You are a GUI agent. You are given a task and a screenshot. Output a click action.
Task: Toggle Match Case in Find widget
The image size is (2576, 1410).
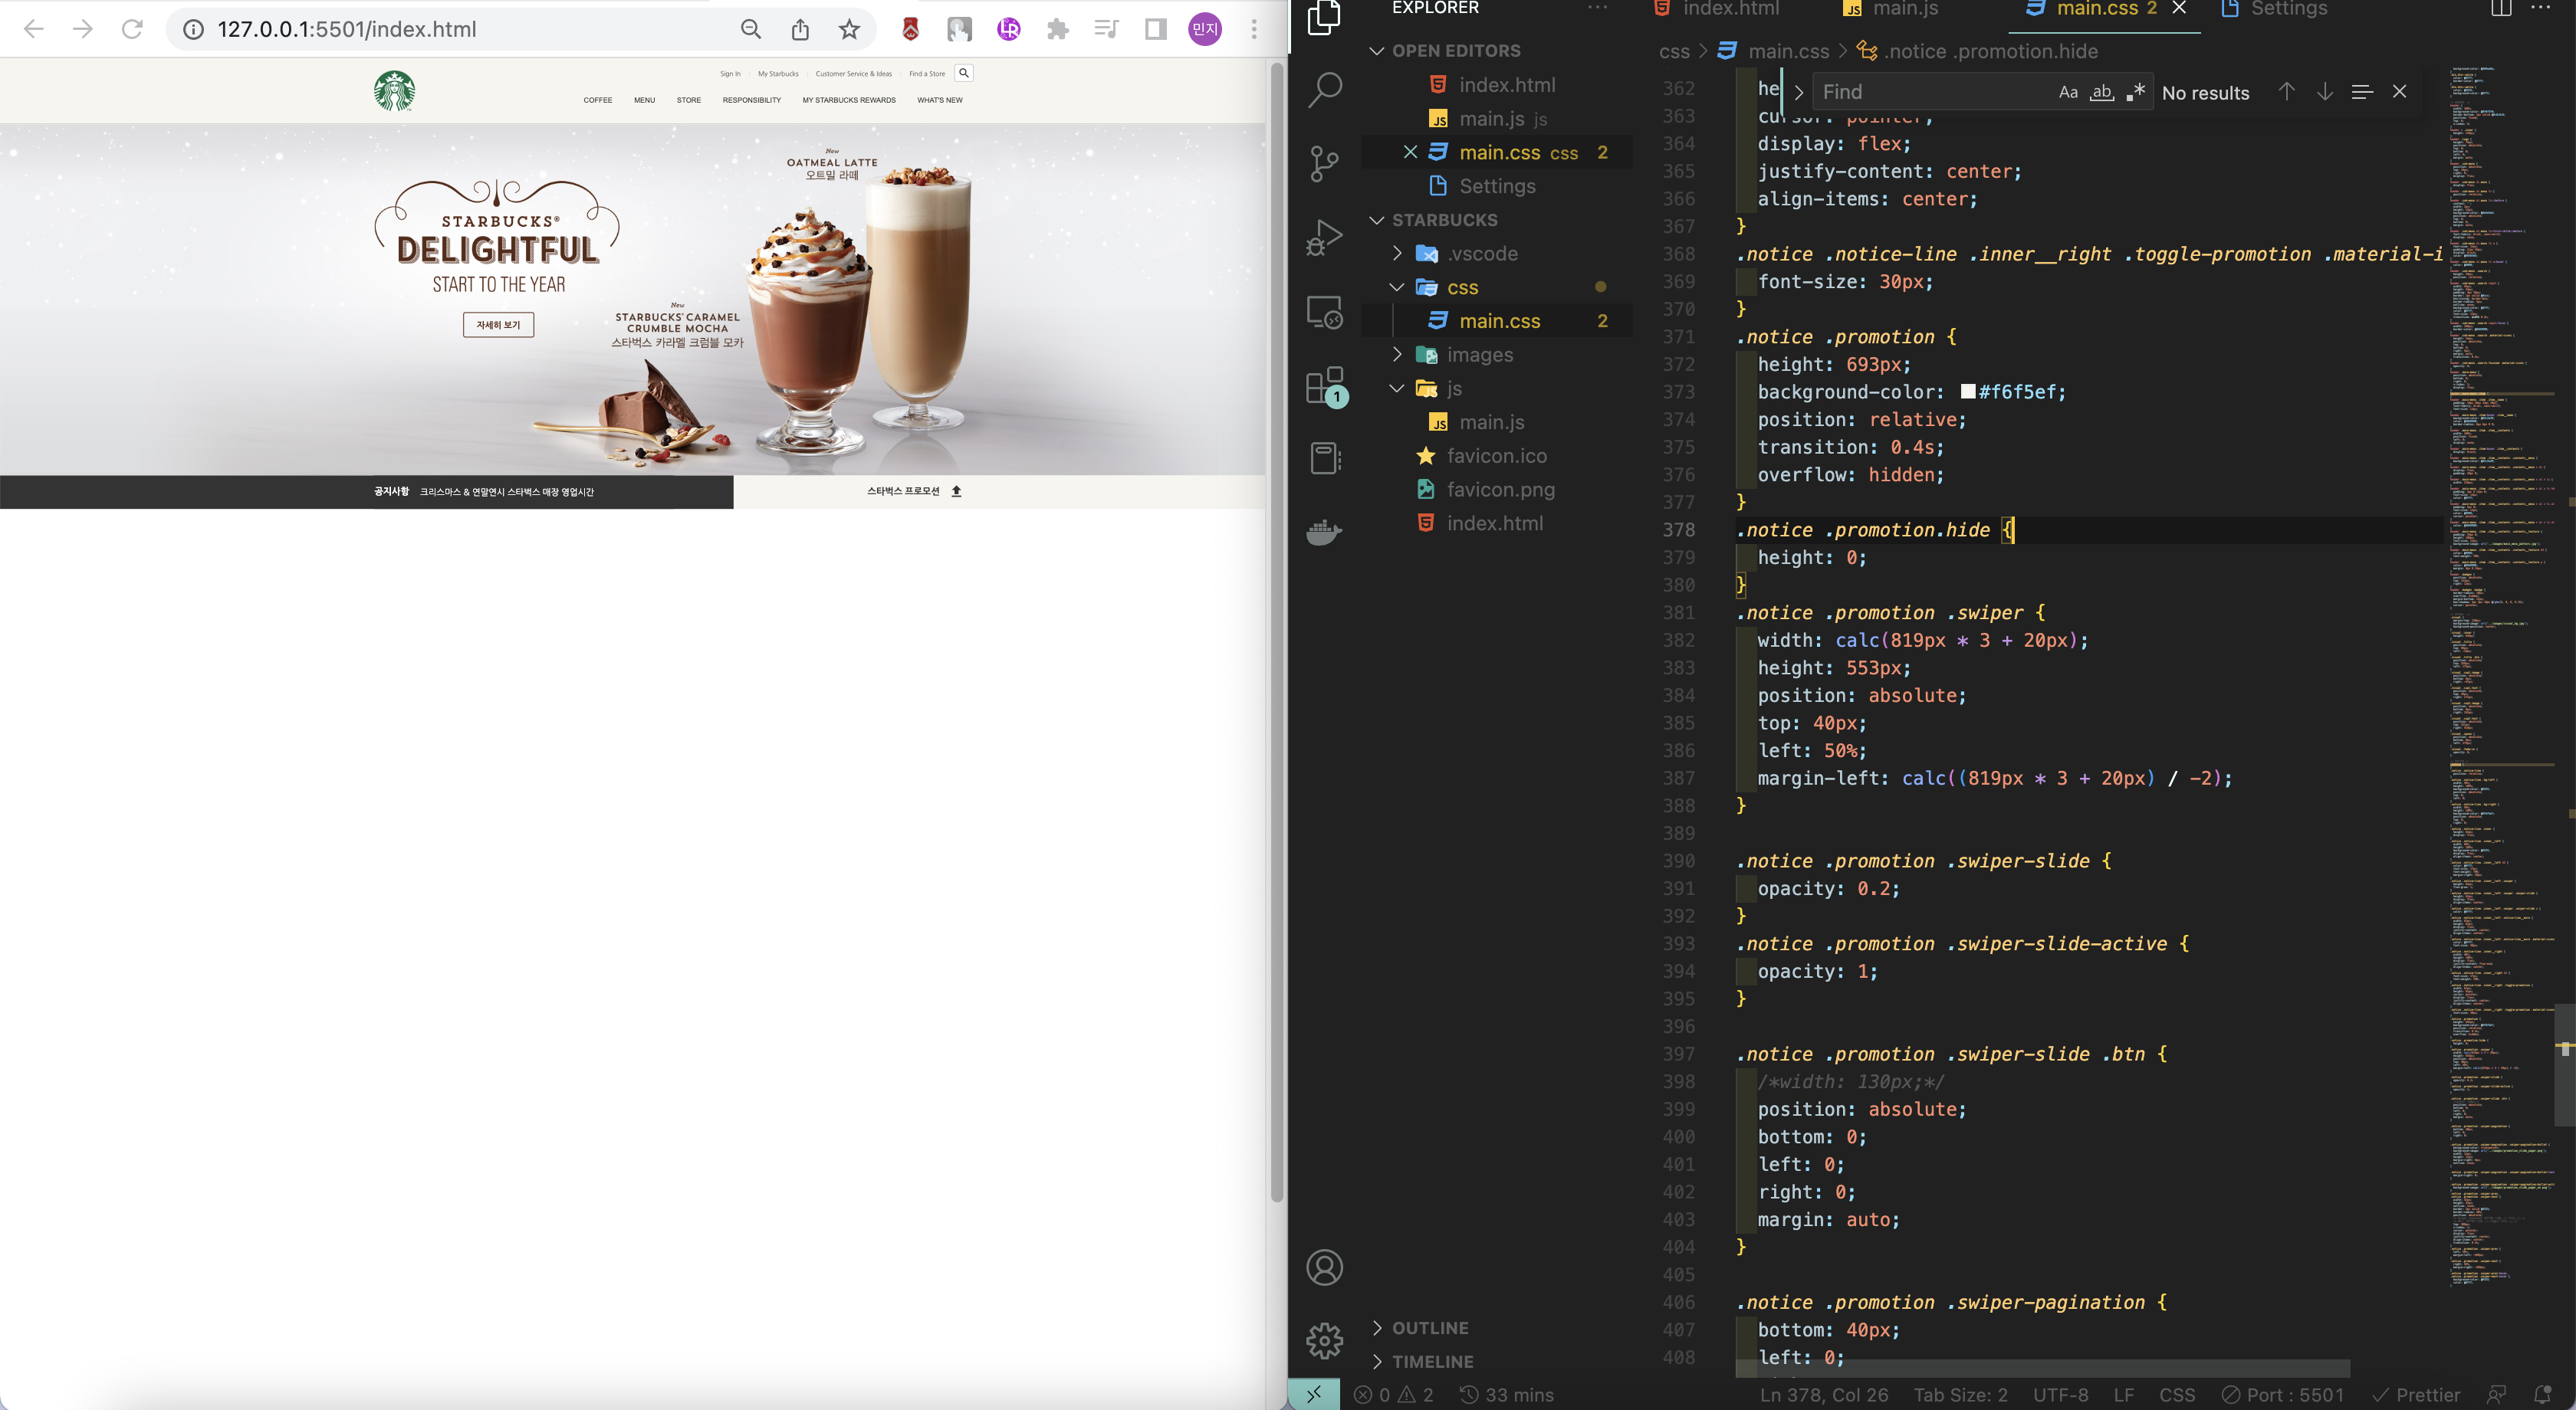click(x=2068, y=92)
